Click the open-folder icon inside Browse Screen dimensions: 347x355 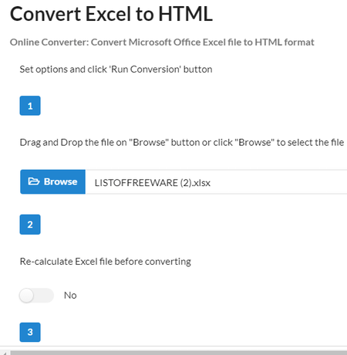(34, 181)
